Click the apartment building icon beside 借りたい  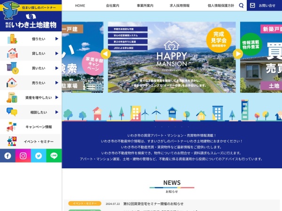click(12, 39)
